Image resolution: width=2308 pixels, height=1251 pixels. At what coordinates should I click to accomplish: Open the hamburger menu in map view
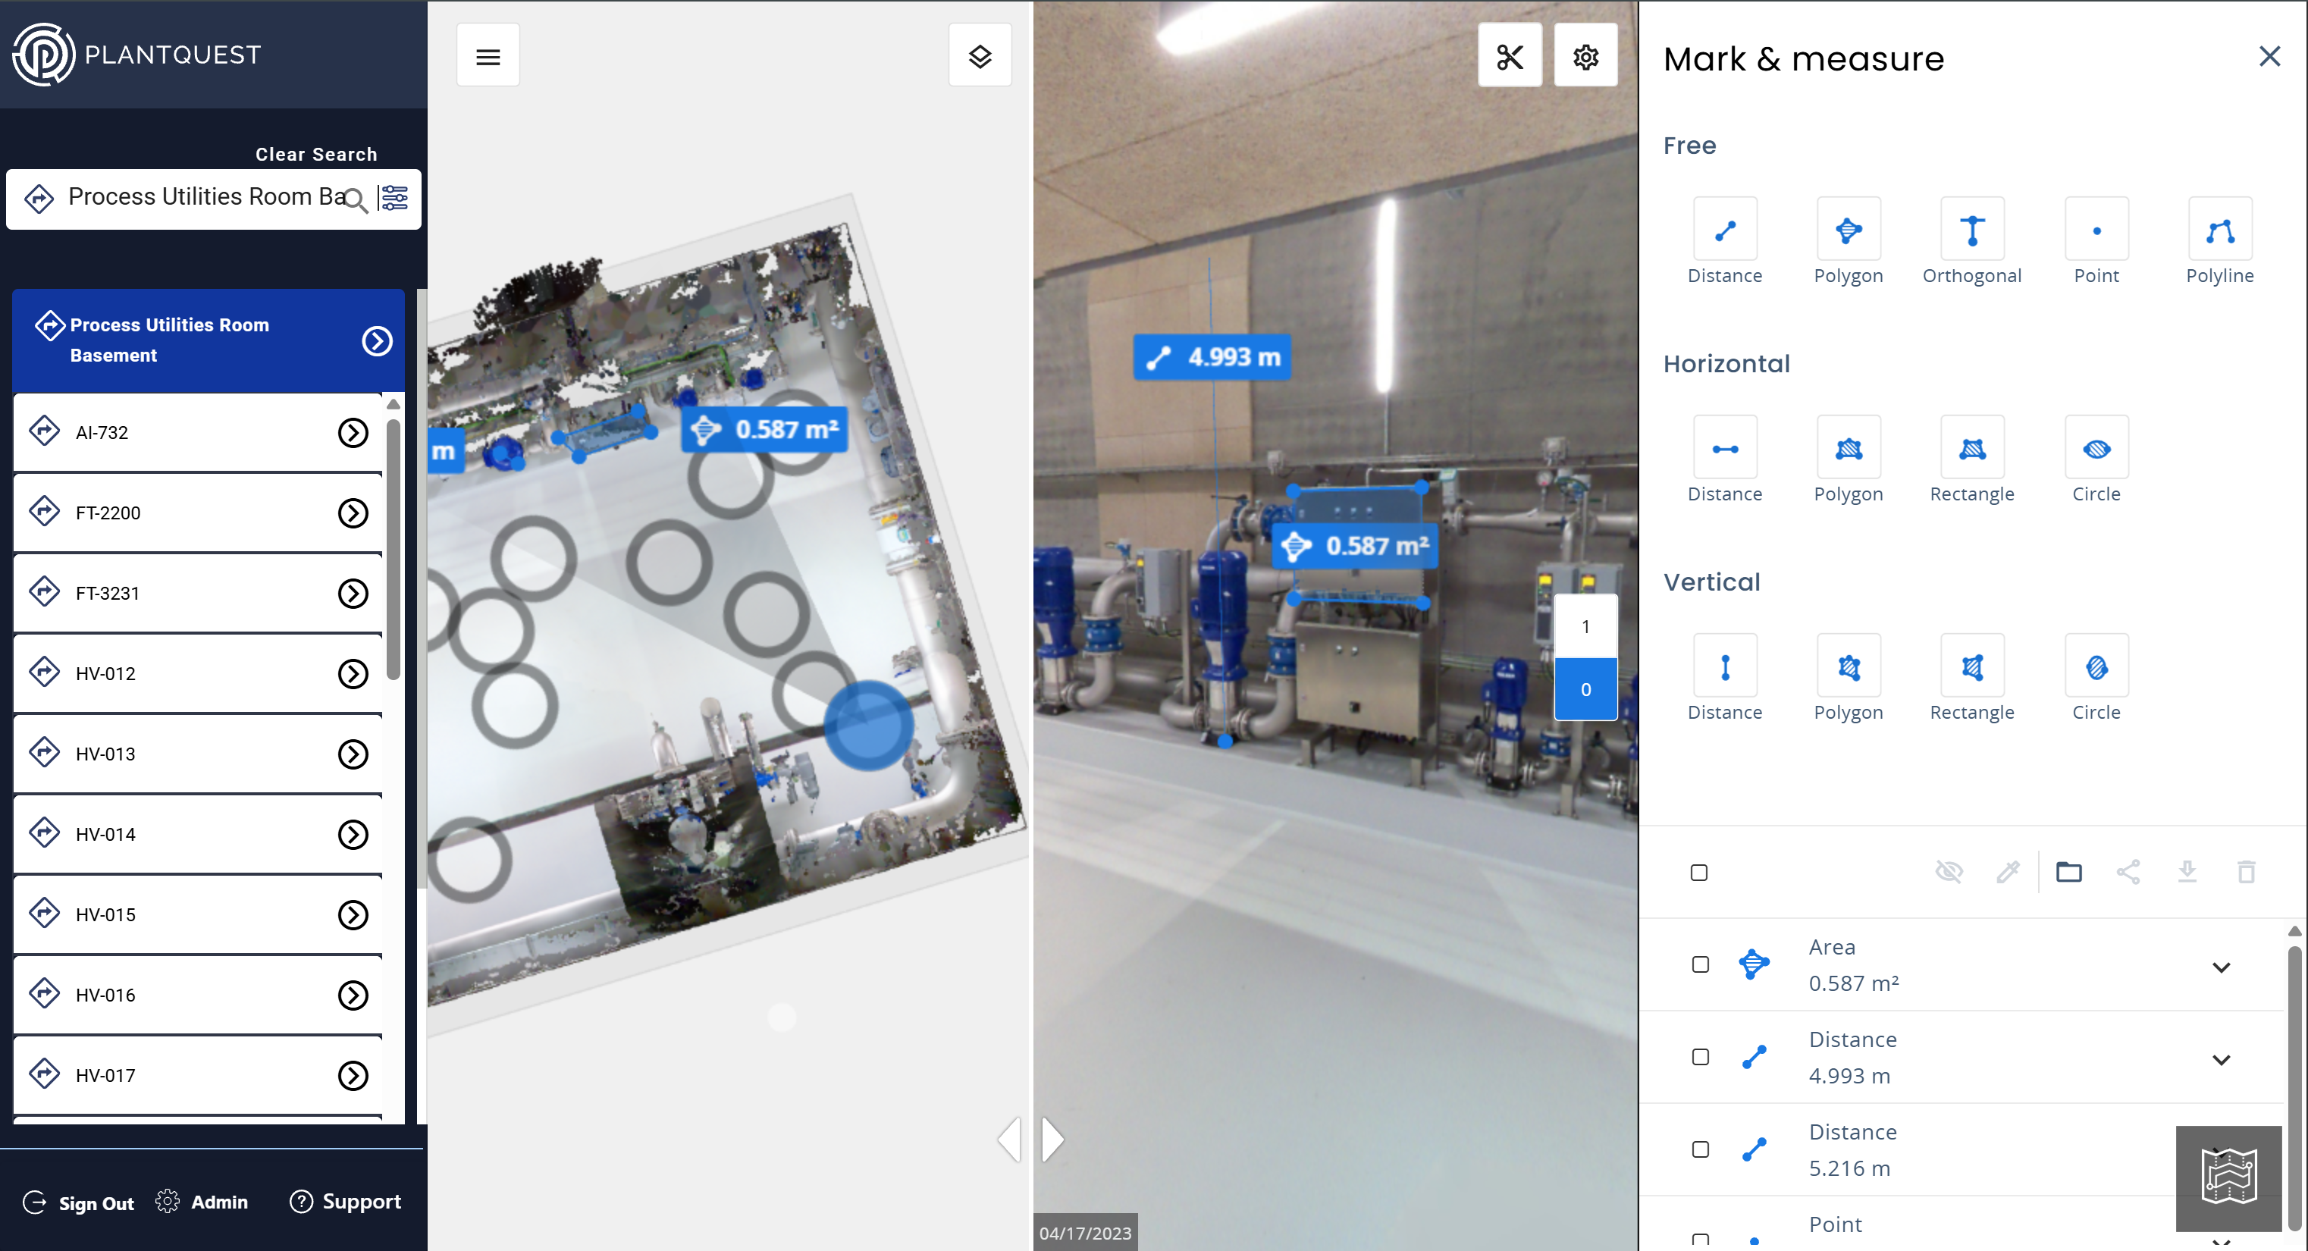488,56
